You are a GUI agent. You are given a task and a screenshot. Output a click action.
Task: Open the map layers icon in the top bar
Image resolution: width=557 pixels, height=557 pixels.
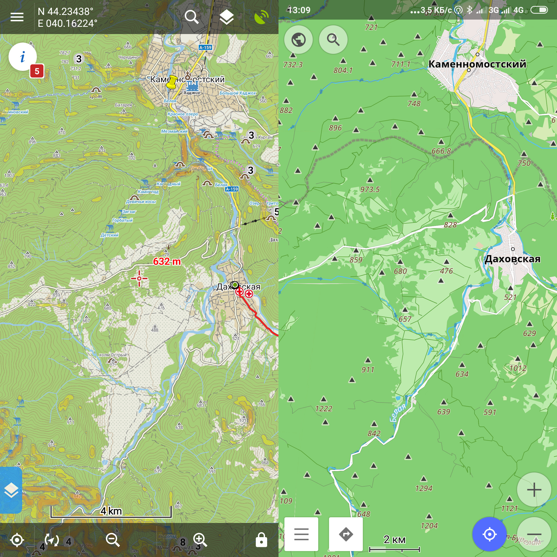coord(227,17)
